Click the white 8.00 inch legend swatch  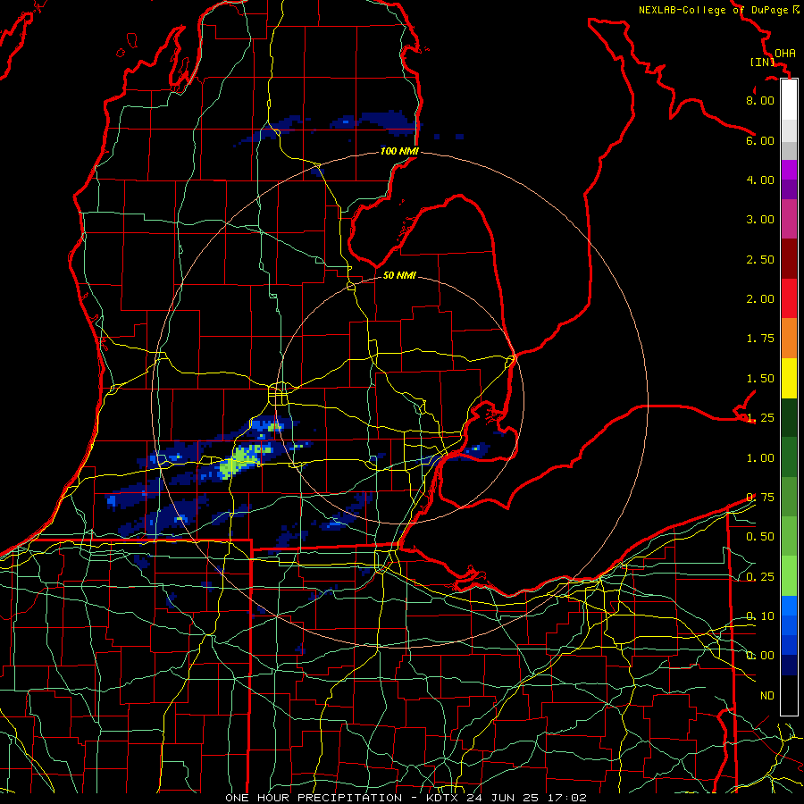[789, 100]
